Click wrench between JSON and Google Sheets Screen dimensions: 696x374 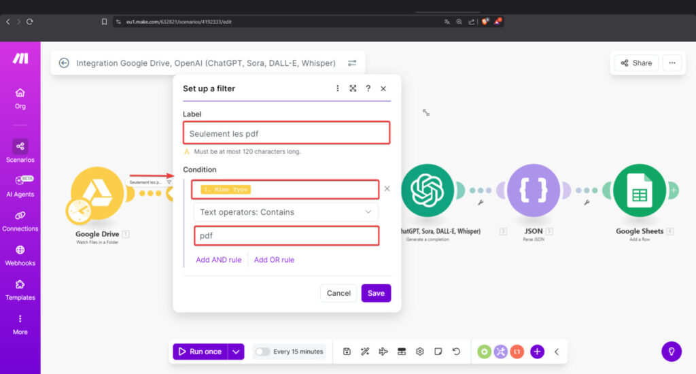click(x=587, y=203)
